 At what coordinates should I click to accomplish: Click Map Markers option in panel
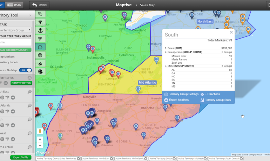point(7,57)
